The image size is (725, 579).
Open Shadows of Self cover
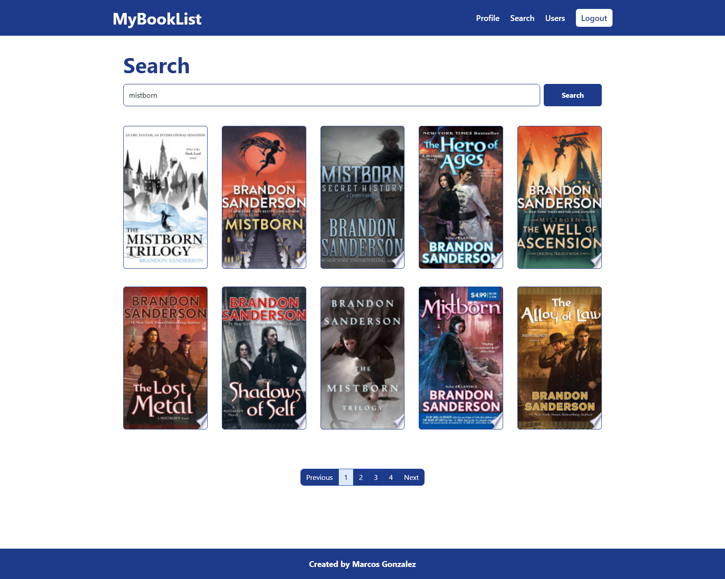264,358
